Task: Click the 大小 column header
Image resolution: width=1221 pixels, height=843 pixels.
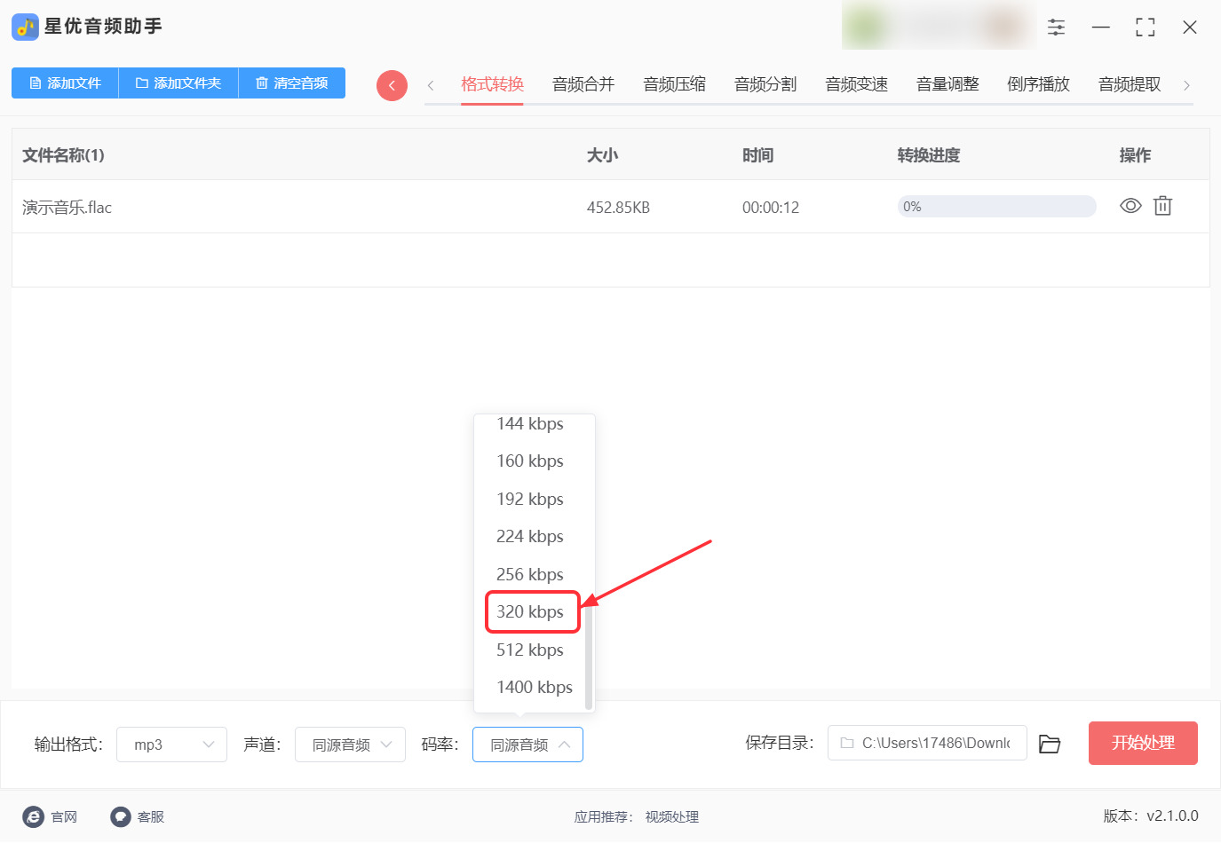Action: pyautogui.click(x=602, y=155)
